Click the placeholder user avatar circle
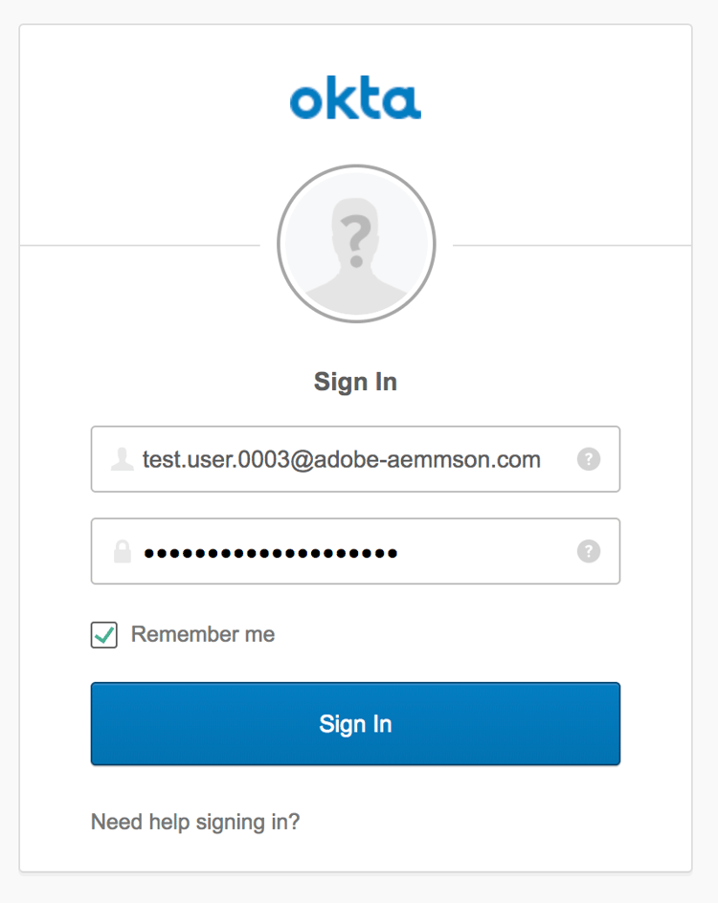The width and height of the screenshot is (718, 903). click(355, 245)
